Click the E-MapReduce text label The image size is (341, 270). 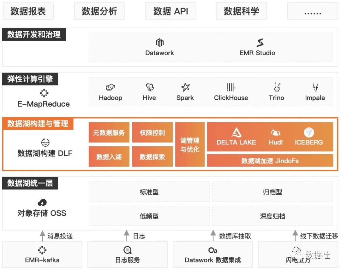point(44,104)
